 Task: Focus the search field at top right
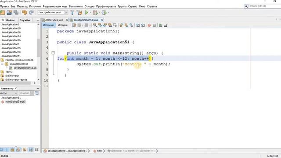coord(264,6)
